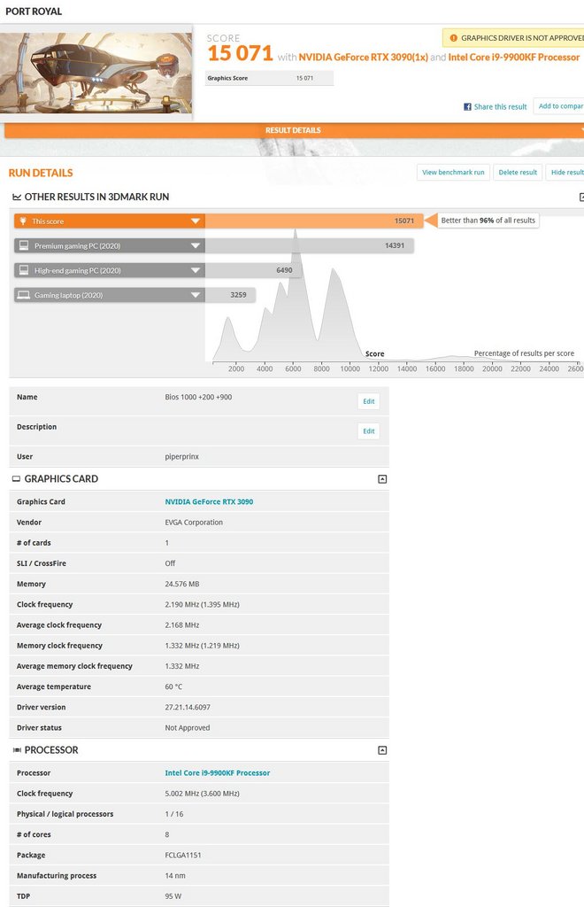Click the driver version 27.21.14.6097
584x907 pixels.
click(x=188, y=708)
